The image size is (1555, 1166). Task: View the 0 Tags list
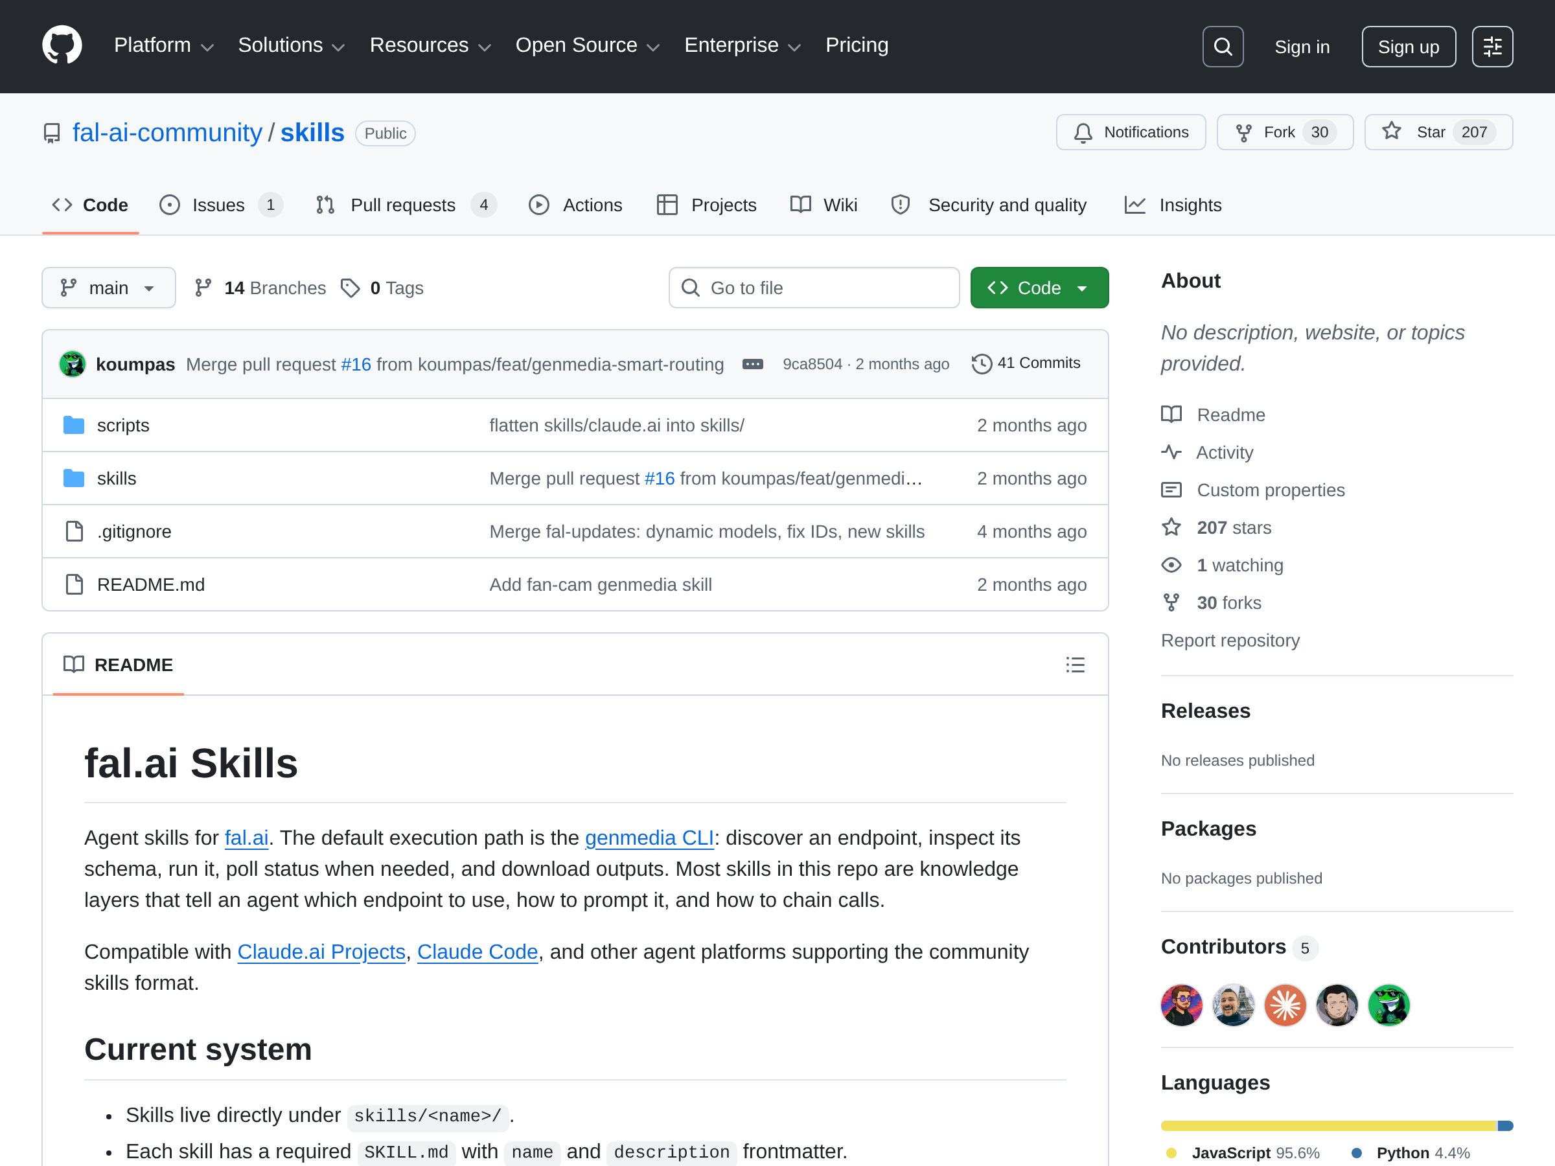tap(382, 288)
